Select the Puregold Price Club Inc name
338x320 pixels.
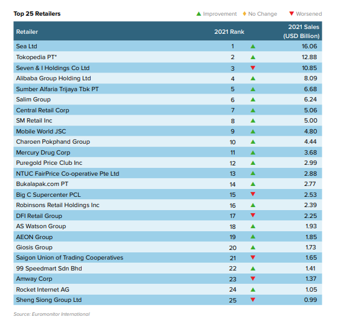(x=49, y=163)
